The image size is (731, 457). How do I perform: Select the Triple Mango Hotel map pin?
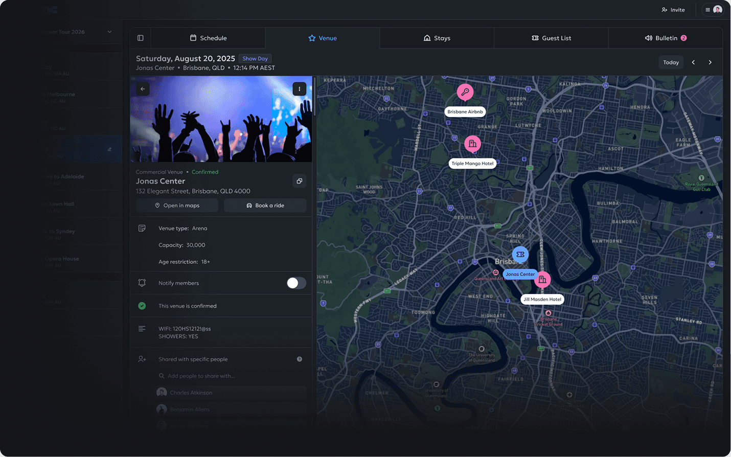point(472,144)
